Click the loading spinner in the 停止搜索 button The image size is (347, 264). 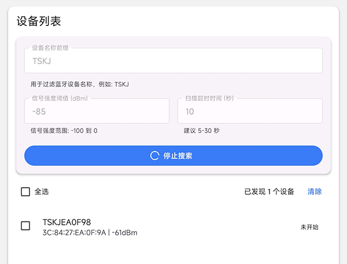[x=154, y=156]
